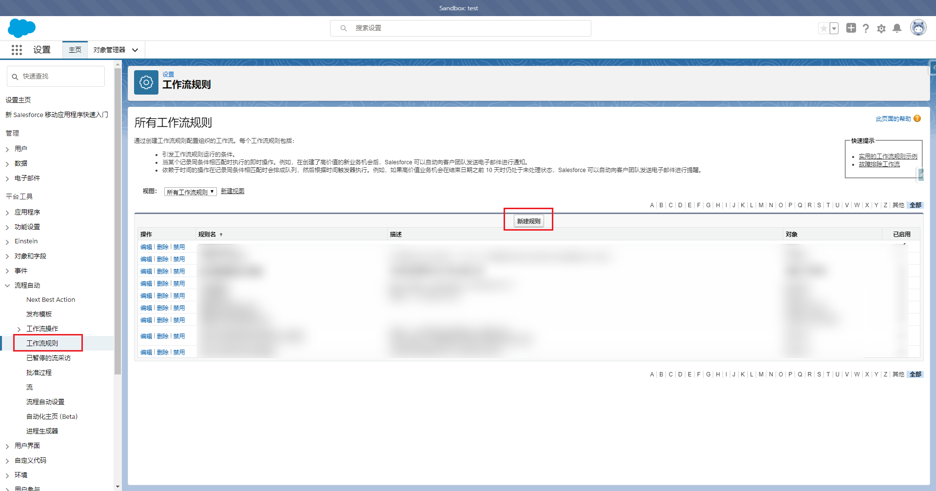Click 删除 in the first rule row

162,247
